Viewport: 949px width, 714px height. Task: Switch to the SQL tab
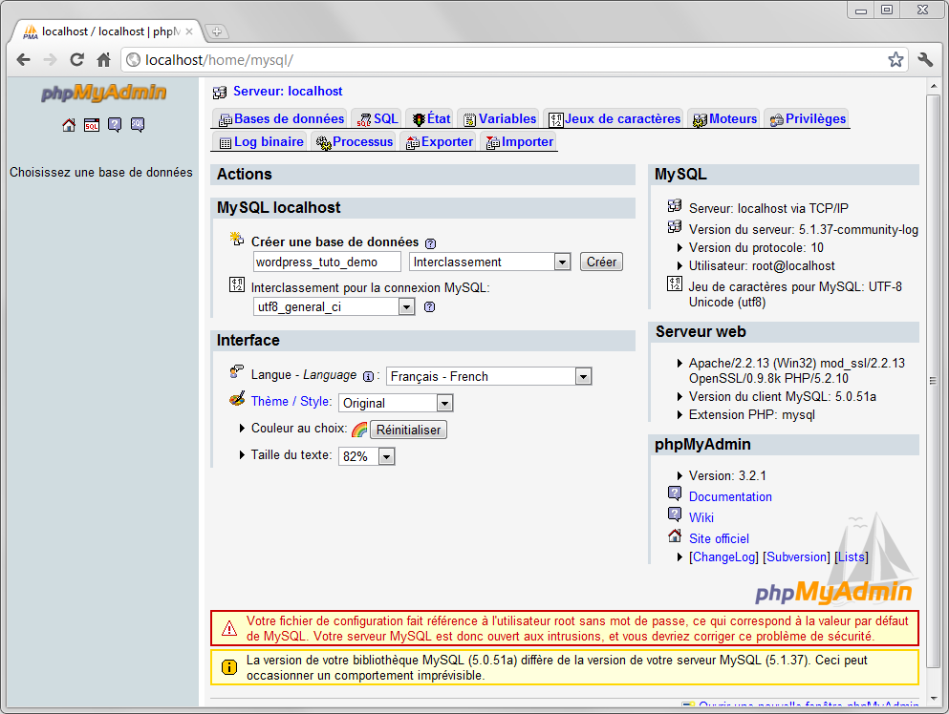[377, 119]
